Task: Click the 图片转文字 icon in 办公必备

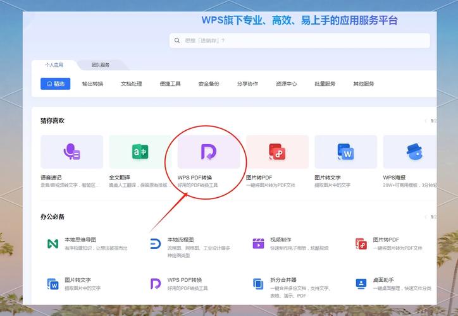Action: coord(53,284)
